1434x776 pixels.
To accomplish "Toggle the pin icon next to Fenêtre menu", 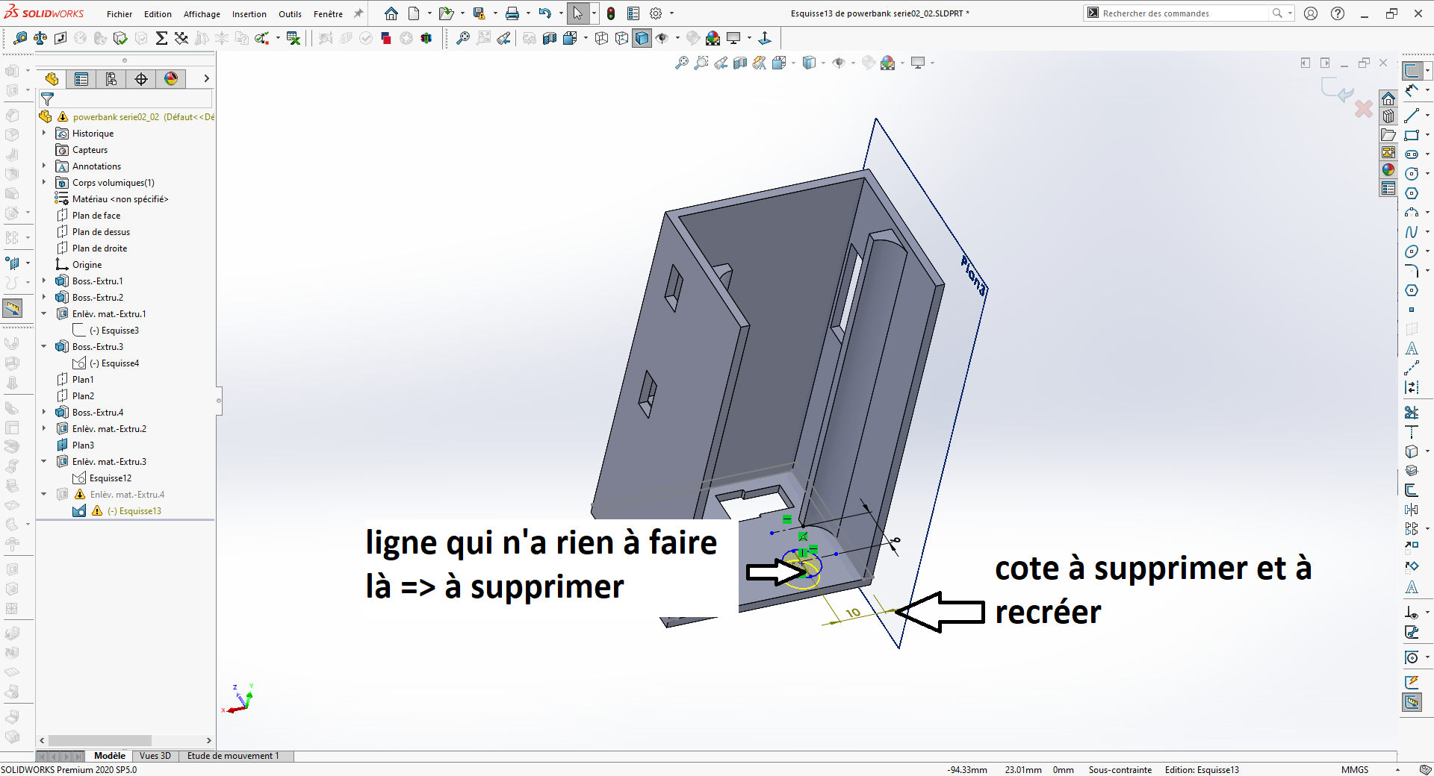I will pyautogui.click(x=358, y=13).
